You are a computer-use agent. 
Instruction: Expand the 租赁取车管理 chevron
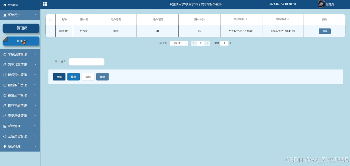click(35, 85)
